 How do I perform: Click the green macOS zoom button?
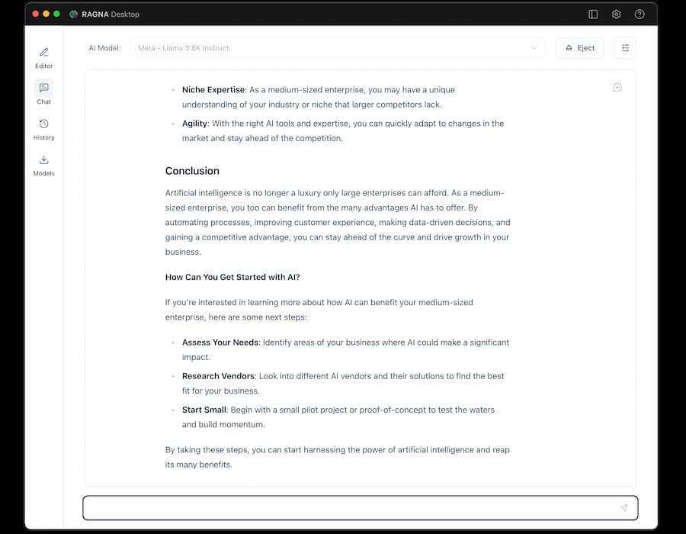56,14
